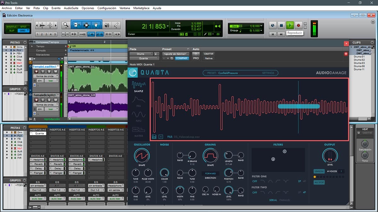378x212 pixels.
Task: Mute the FemaleLeadVocl track
Action: [x=55, y=72]
